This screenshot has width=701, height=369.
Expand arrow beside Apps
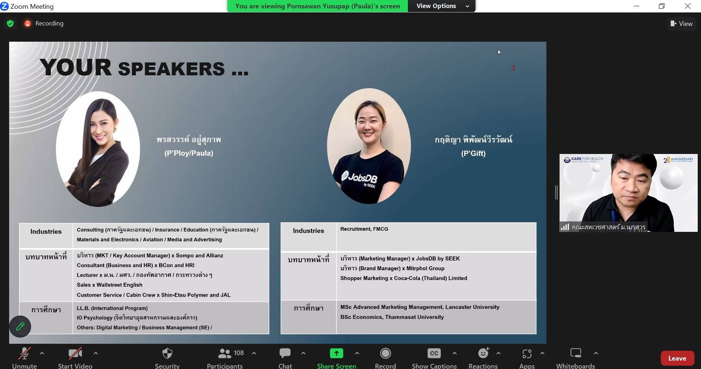542,353
